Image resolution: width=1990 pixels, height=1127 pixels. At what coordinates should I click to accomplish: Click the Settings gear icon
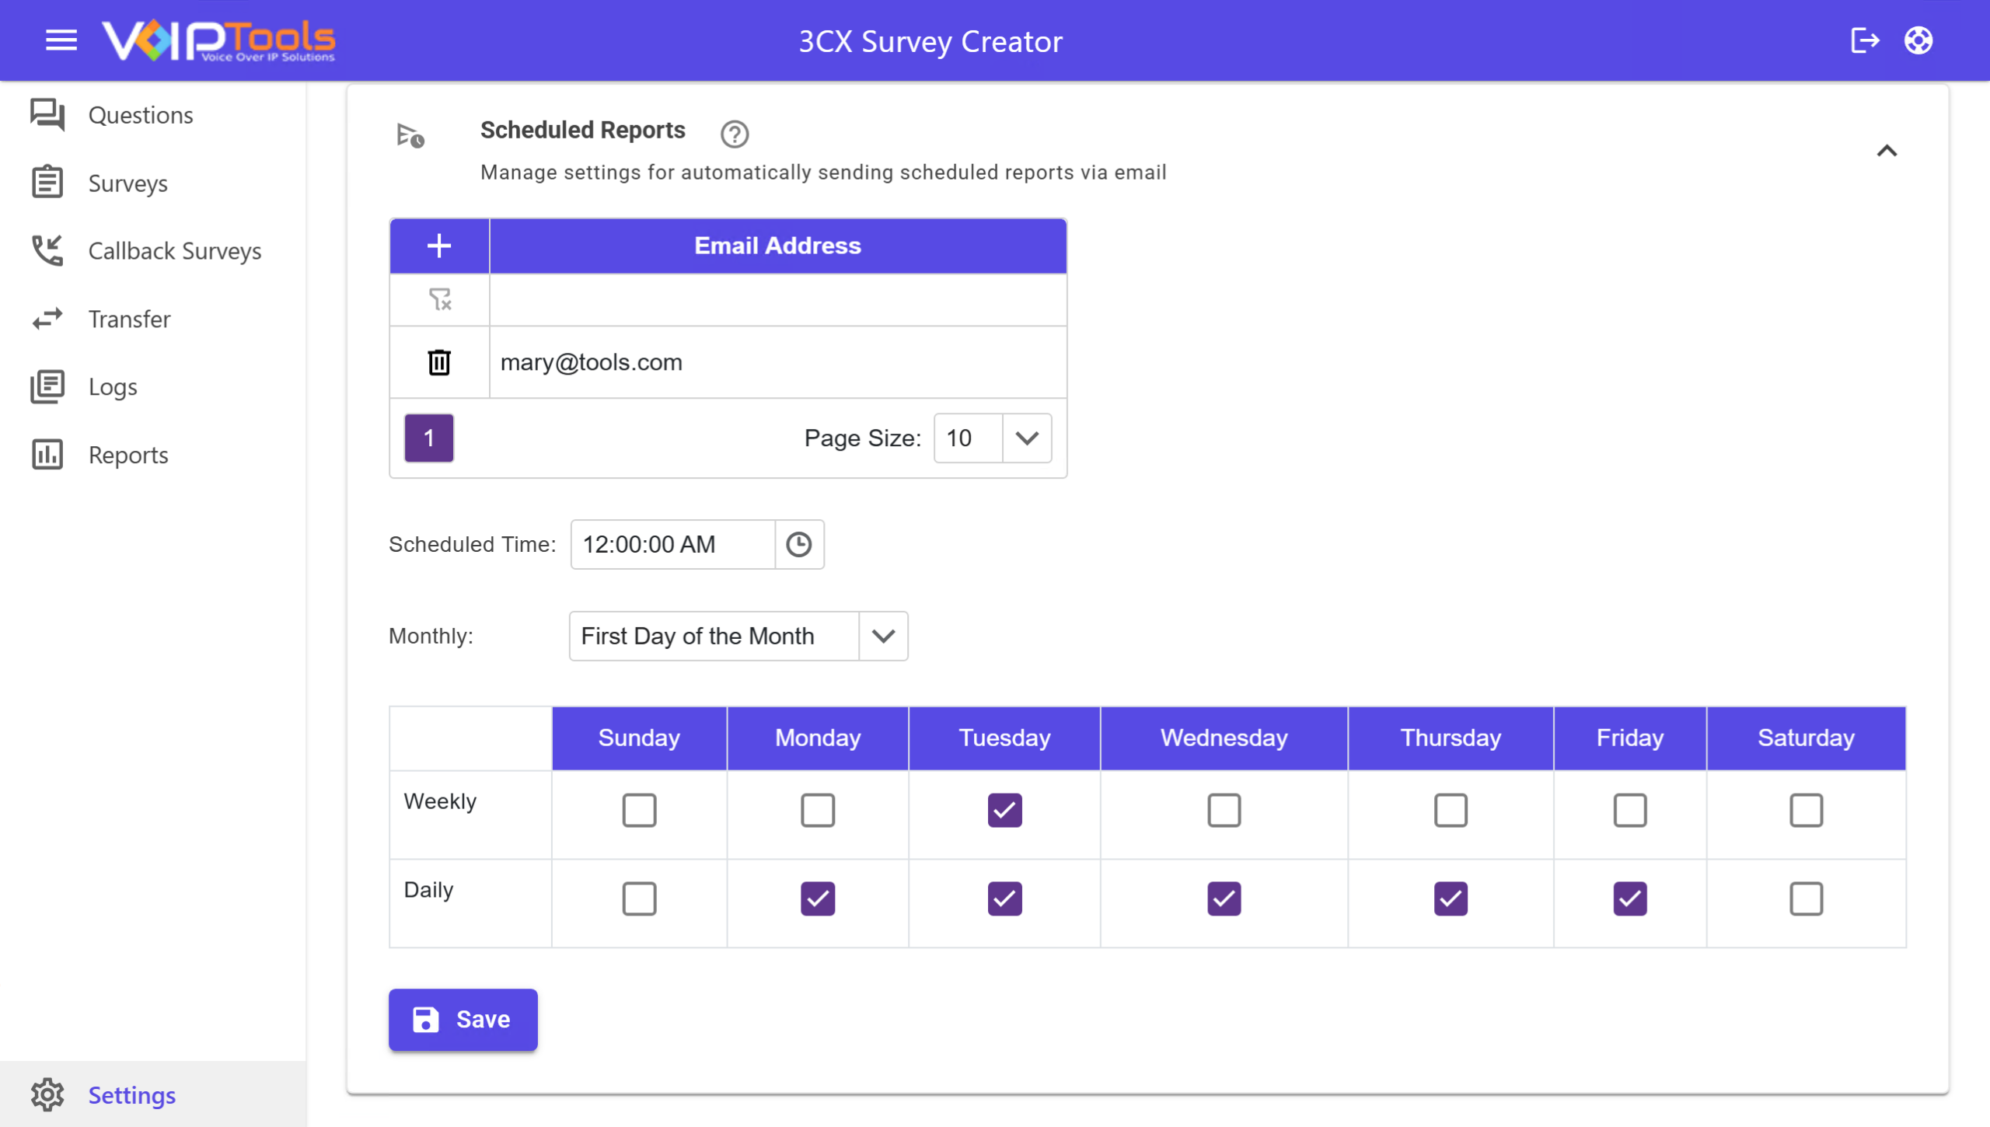click(47, 1094)
